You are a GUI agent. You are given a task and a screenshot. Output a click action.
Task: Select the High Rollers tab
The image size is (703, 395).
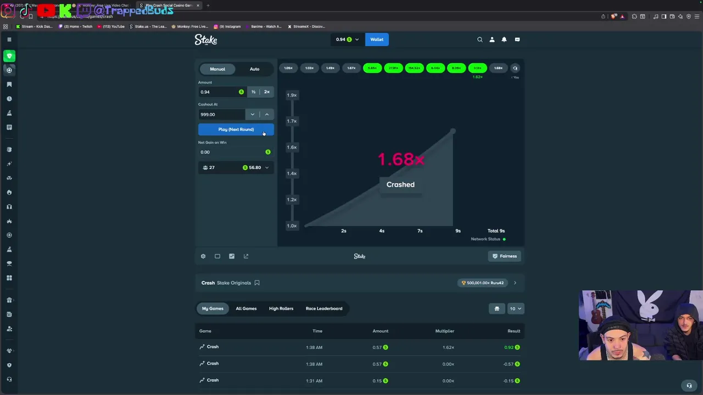(x=281, y=308)
